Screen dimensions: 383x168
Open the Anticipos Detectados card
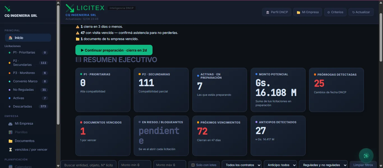(x=278, y=136)
